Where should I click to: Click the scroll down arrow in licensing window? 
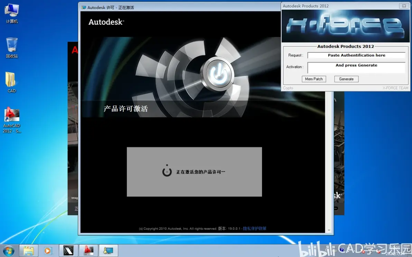(329, 230)
